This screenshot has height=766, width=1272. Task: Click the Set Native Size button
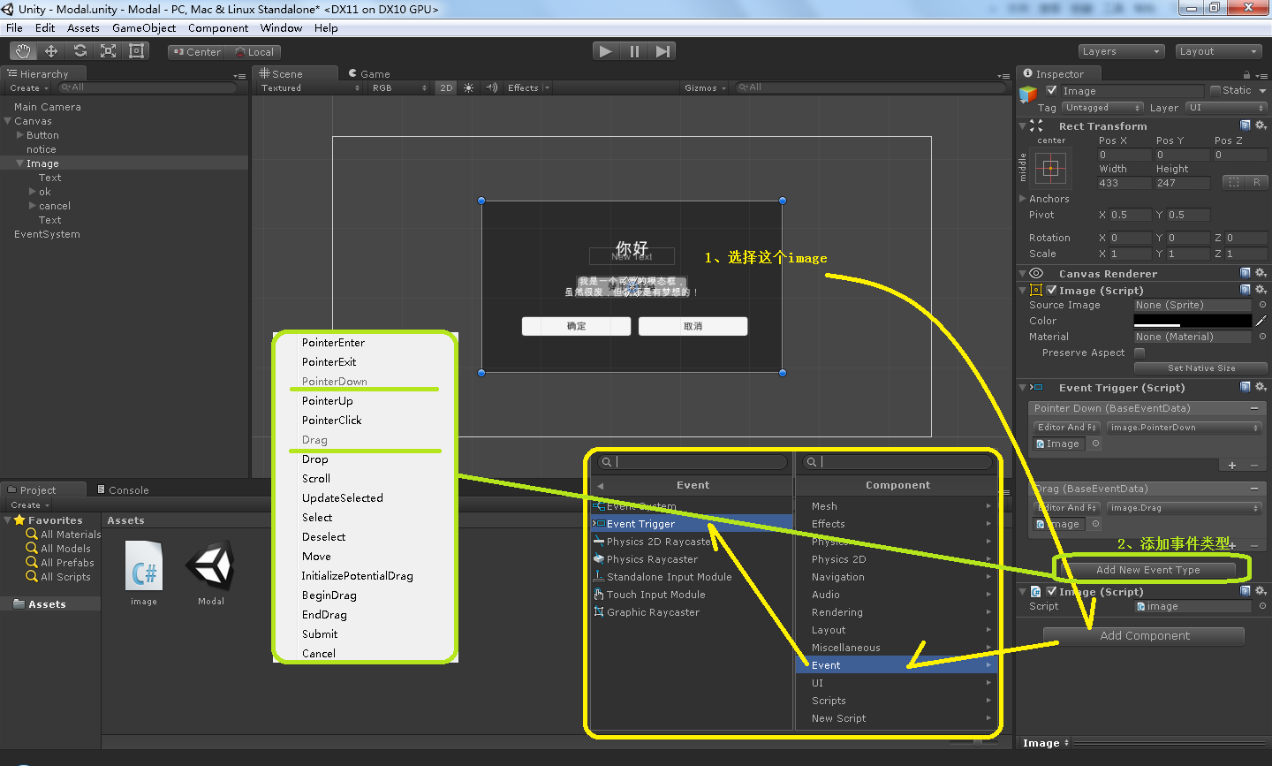(1201, 368)
